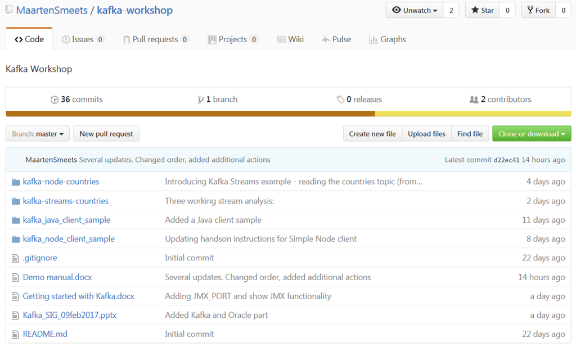Star the kafka-workshop repository
Screen dimensions: 576x347
click(x=482, y=10)
